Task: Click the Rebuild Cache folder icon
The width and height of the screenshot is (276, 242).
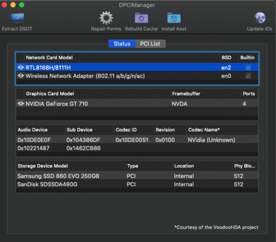Action: point(141,18)
